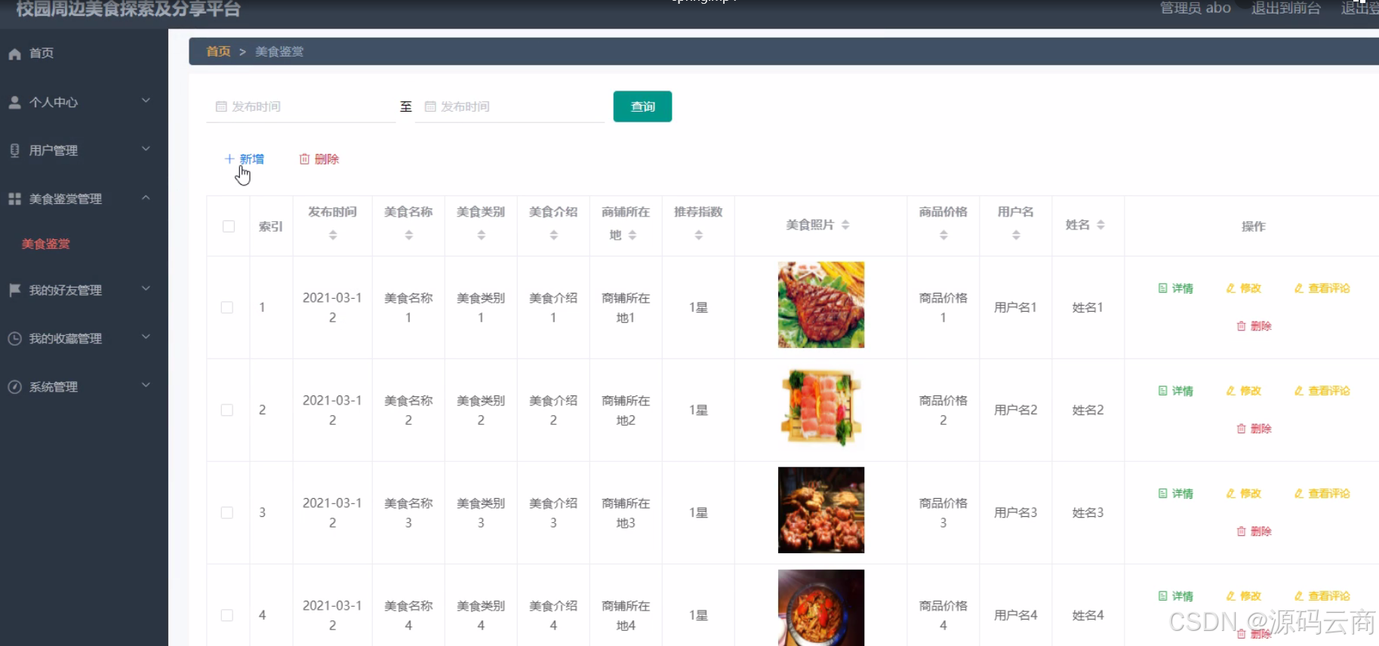The image size is (1379, 646).
Task: Expand the 用户管理 submenu chevron
Action: [146, 149]
